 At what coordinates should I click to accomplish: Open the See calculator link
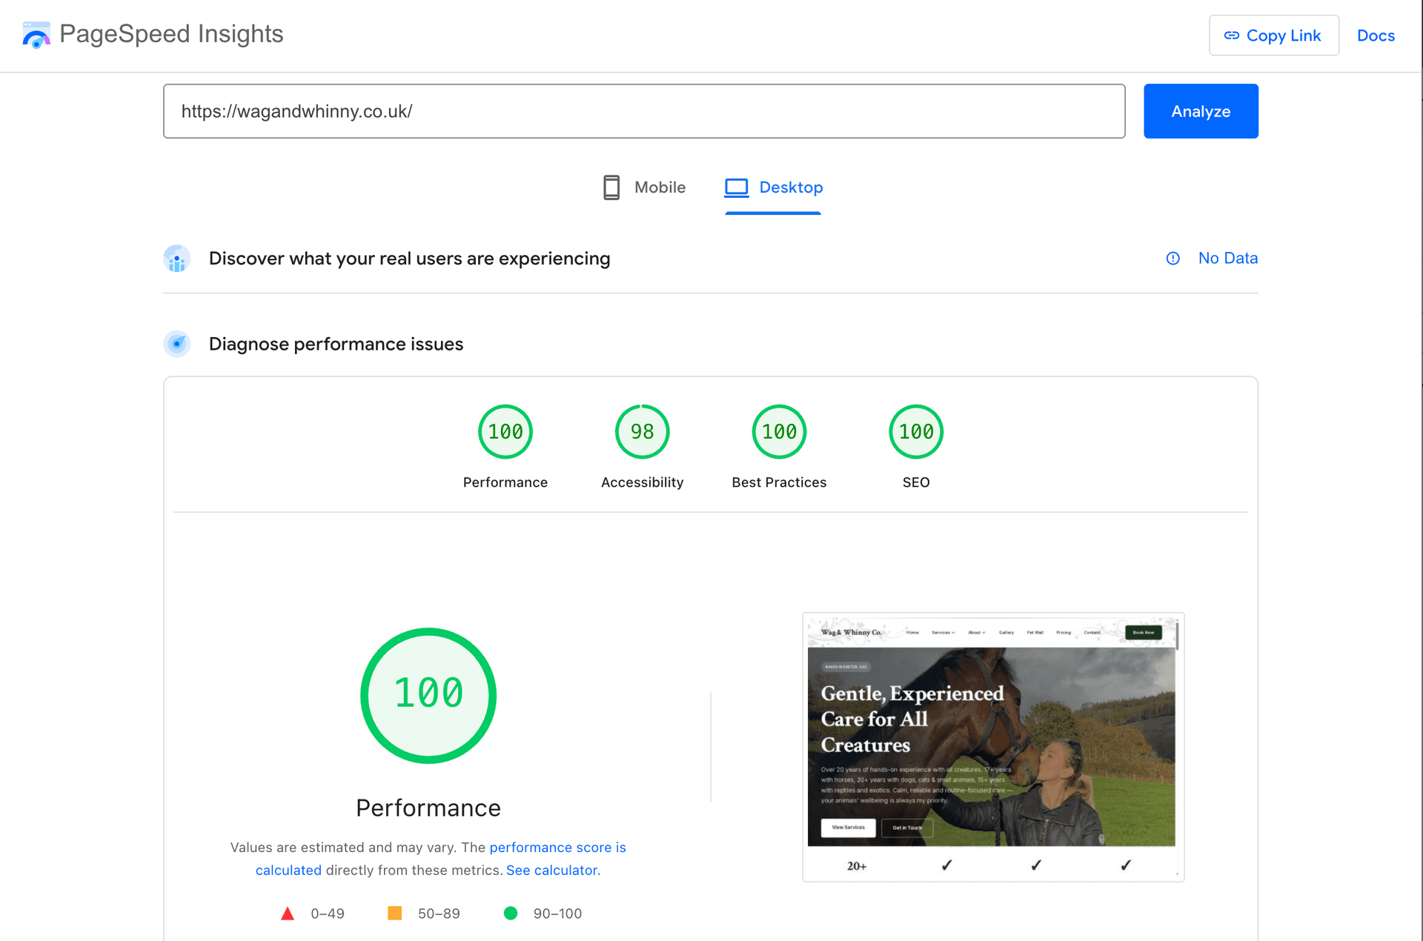(552, 870)
